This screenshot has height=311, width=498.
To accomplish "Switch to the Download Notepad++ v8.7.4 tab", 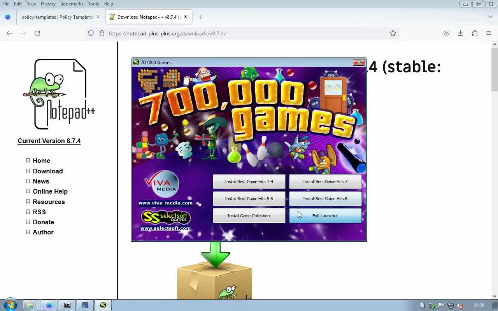I will pos(149,17).
